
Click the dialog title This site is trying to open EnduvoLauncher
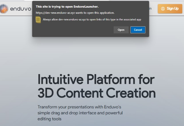click(67, 7)
